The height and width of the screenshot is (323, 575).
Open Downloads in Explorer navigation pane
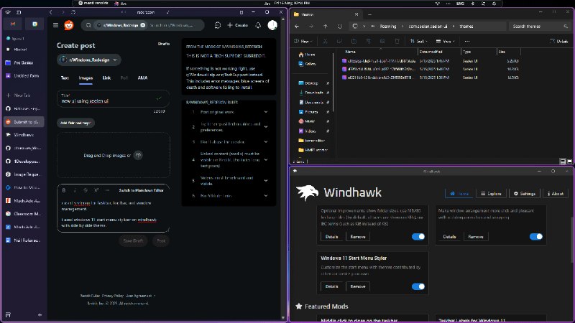pos(313,93)
